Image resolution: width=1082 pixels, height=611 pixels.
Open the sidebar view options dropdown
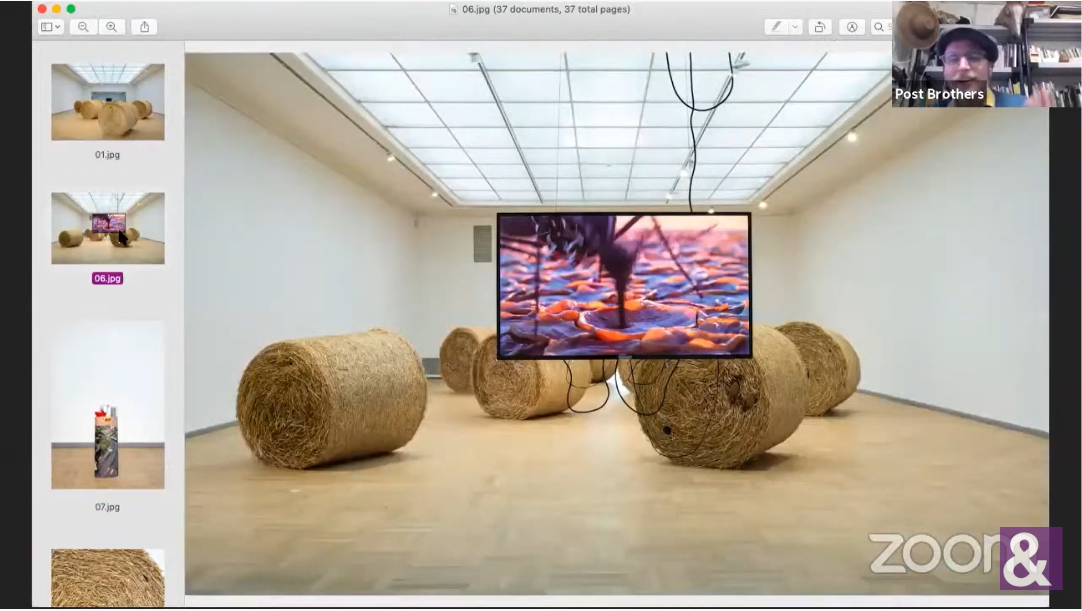[51, 27]
